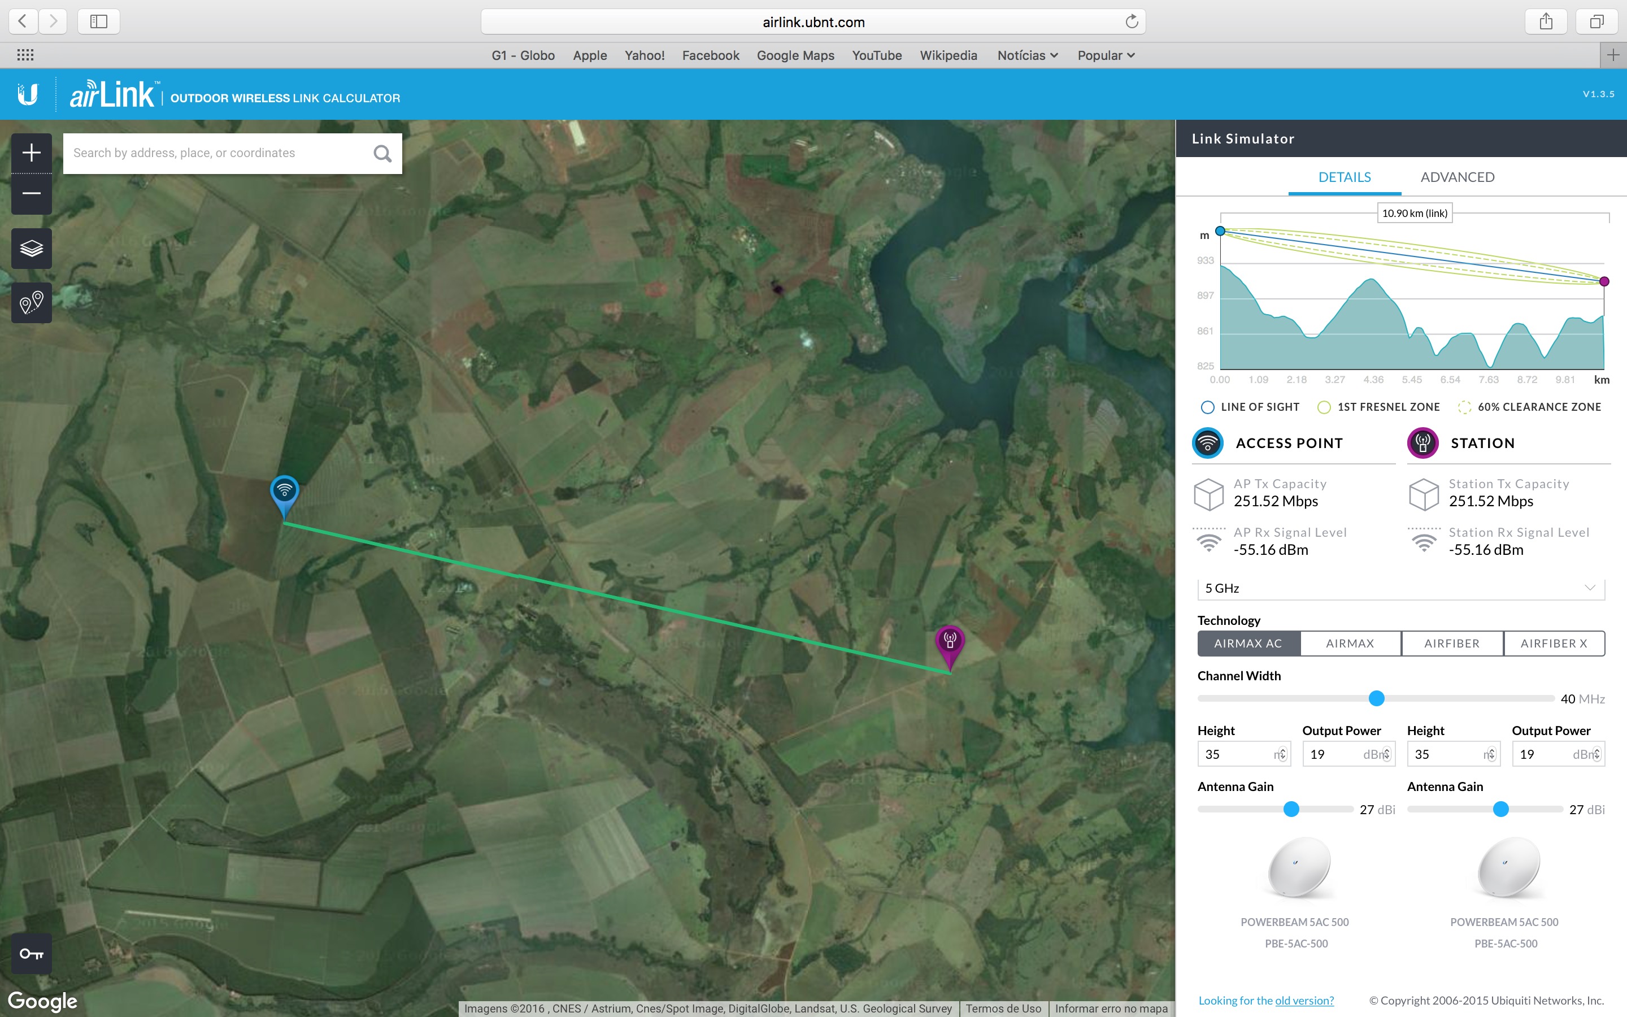Expand the Popular bookmarks folder
This screenshot has width=1627, height=1017.
click(x=1106, y=55)
